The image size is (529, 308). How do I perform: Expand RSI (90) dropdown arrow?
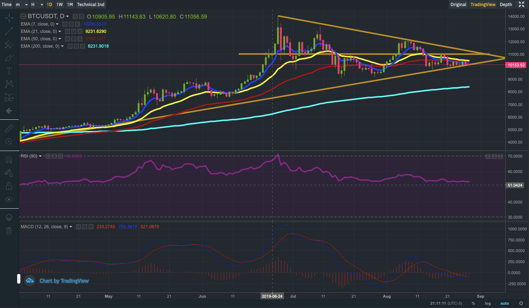click(x=40, y=156)
